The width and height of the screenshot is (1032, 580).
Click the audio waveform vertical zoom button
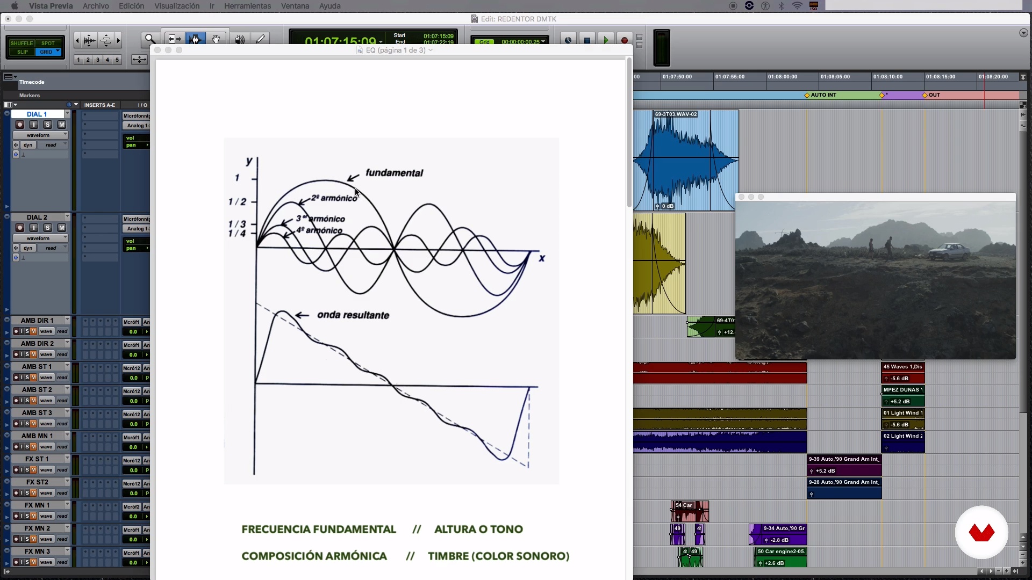coord(90,40)
